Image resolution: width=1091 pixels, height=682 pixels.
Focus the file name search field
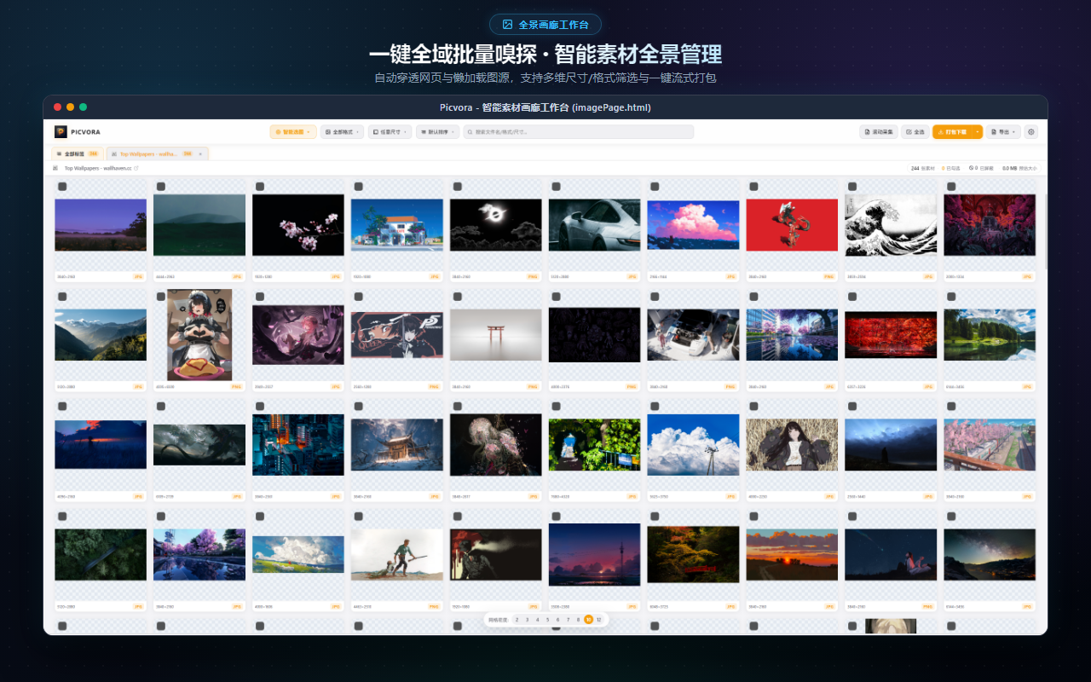(578, 132)
